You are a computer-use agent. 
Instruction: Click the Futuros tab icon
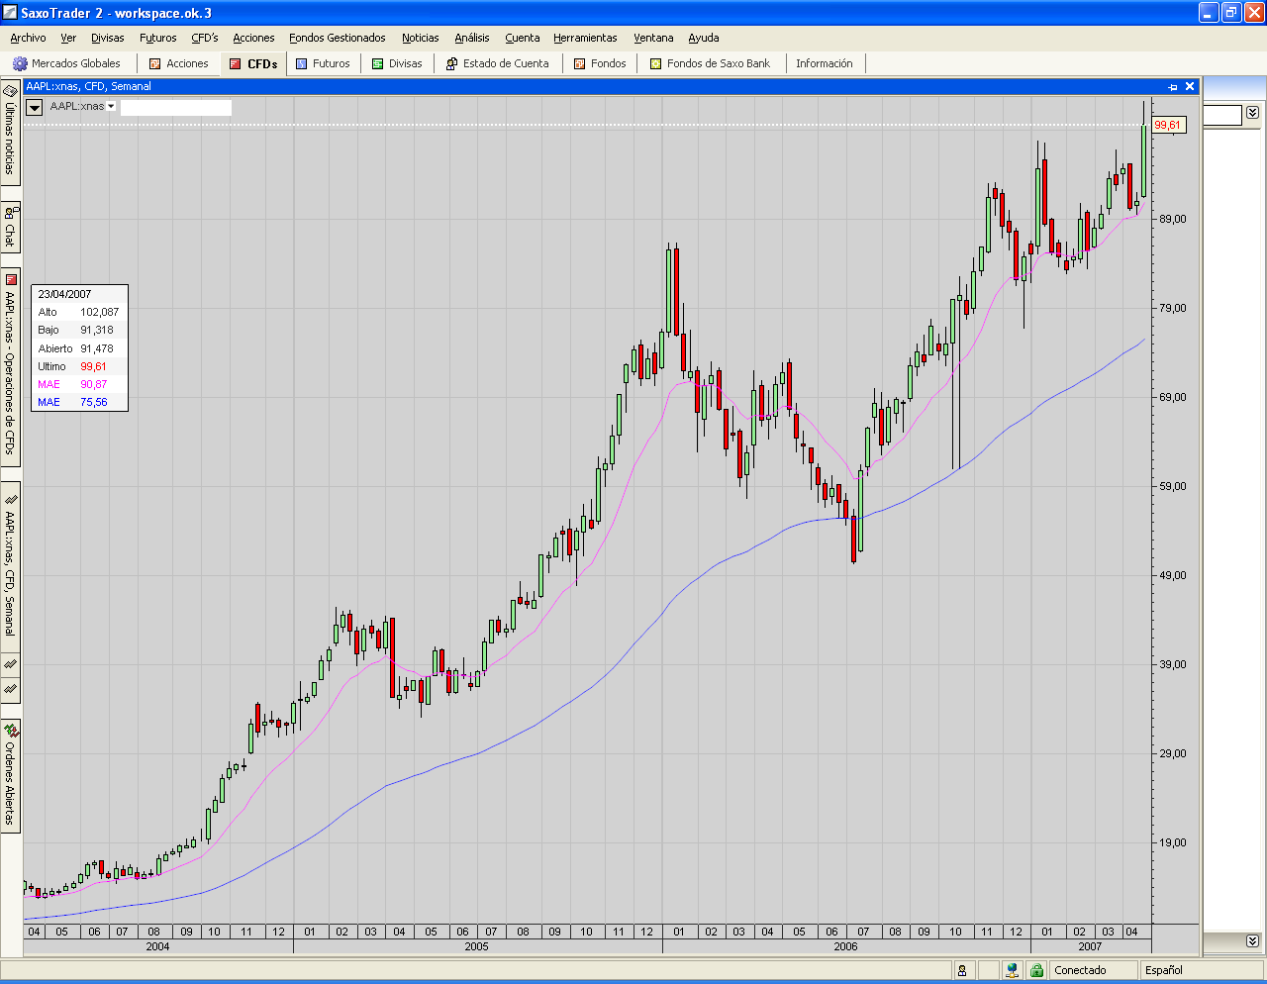click(x=302, y=63)
